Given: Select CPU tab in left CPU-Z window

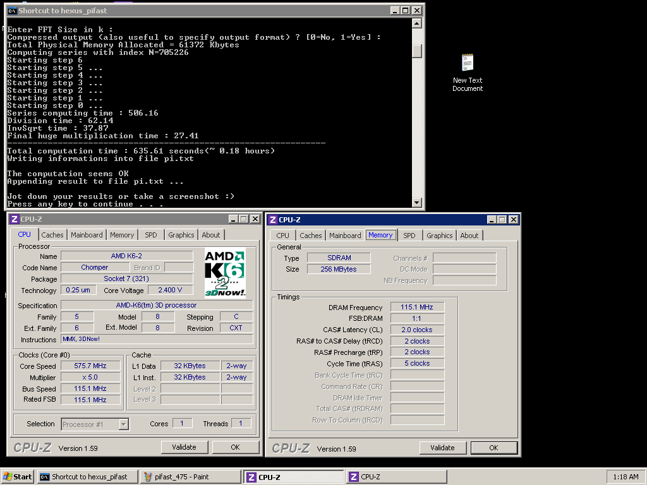Looking at the screenshot, I should click(25, 234).
